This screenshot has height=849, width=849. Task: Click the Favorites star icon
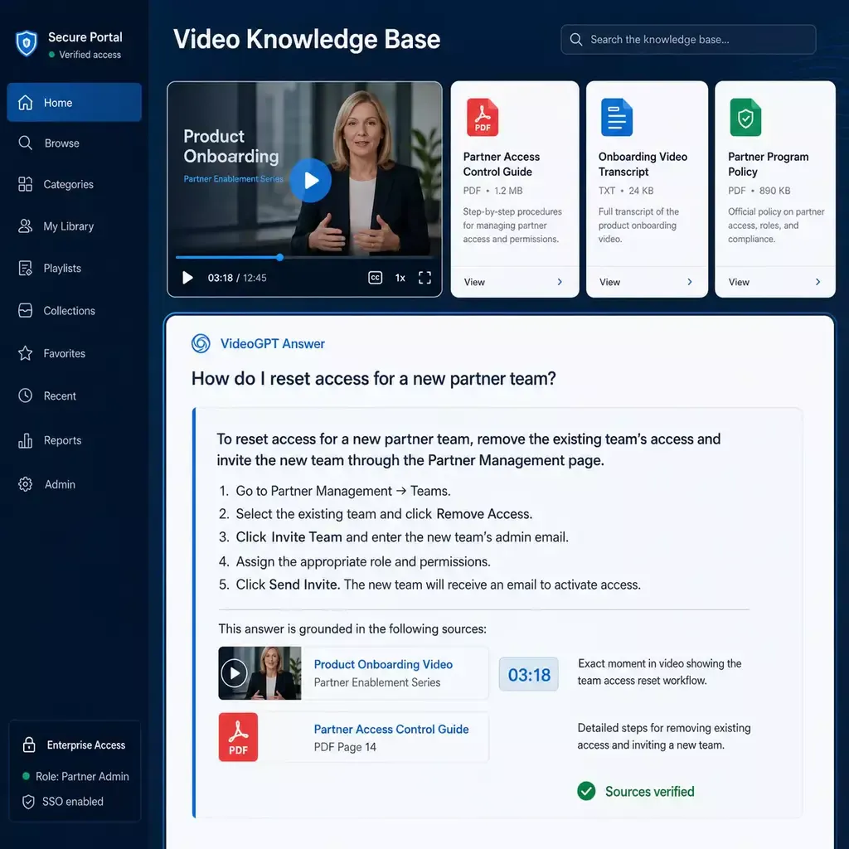click(x=26, y=353)
